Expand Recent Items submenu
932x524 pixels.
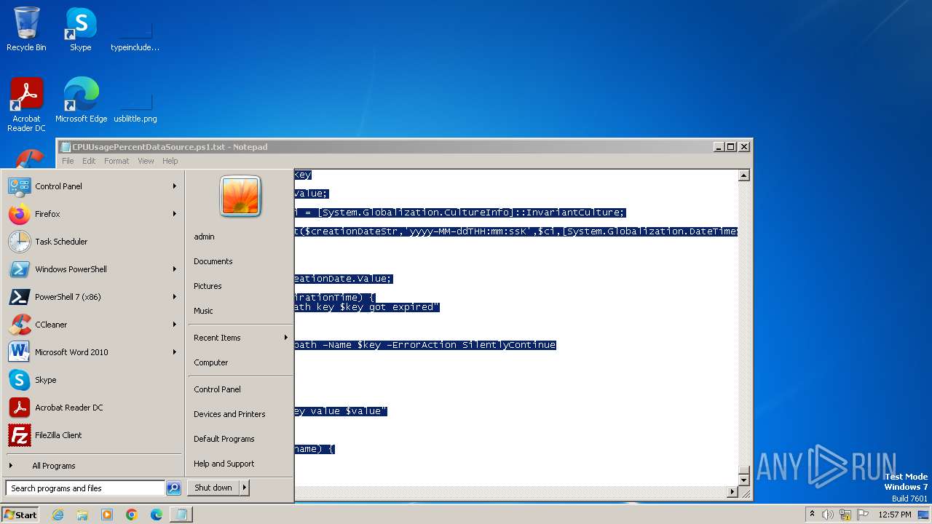(x=240, y=338)
